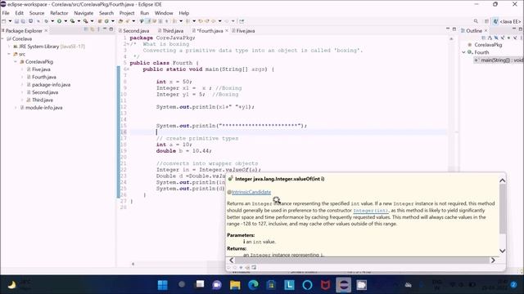Click the Javadoc popup scroll up arrow
The height and width of the screenshot is (294, 524).
tap(502, 180)
